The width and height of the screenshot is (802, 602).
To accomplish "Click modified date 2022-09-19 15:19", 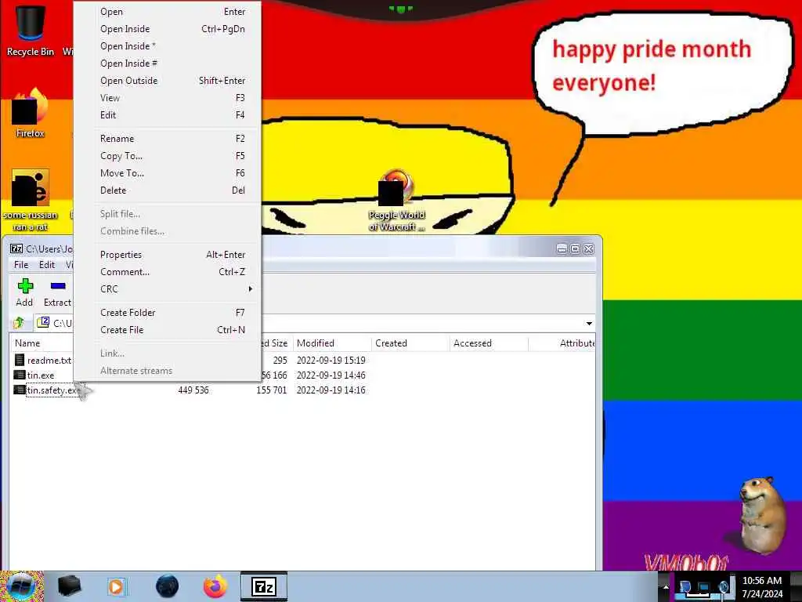I will 331,361.
